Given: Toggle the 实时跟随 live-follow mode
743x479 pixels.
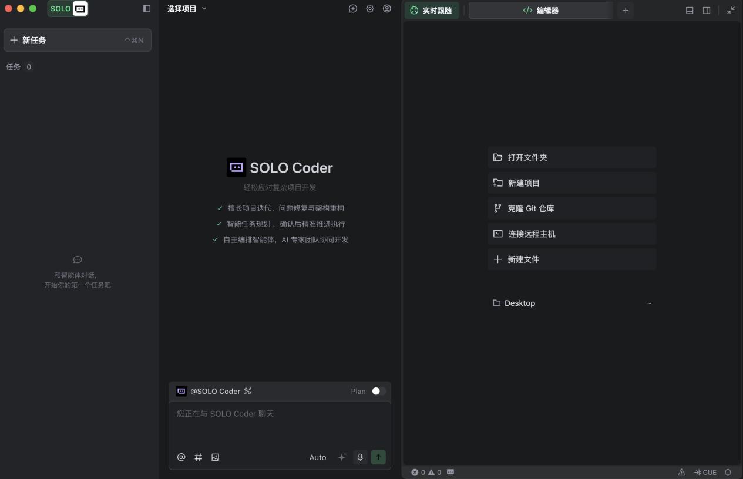Looking at the screenshot, I should click(432, 10).
